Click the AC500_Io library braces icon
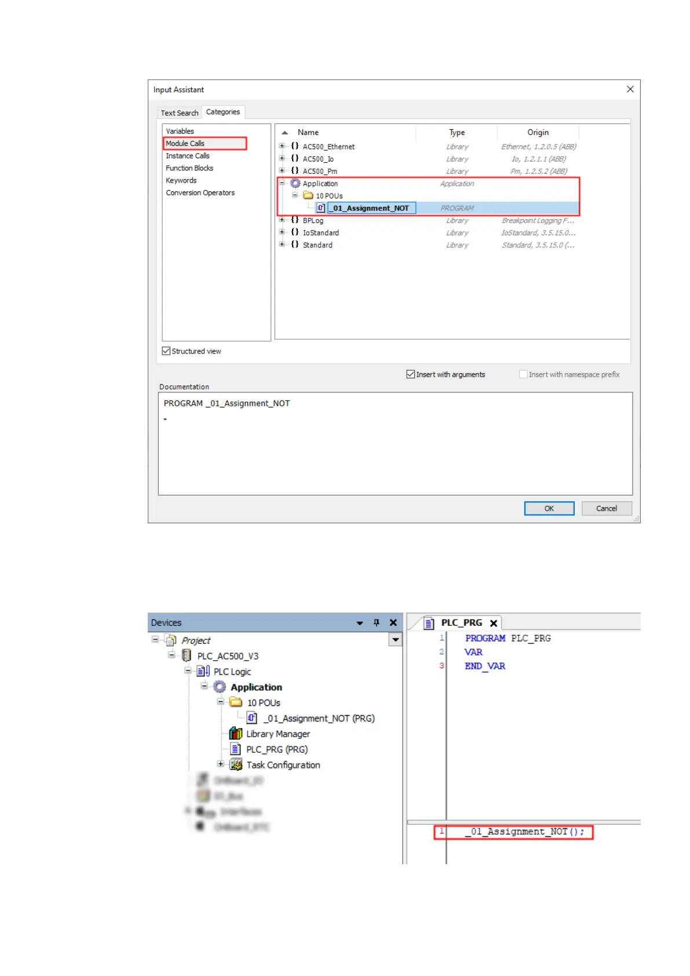This screenshot has height=976, width=690. click(295, 158)
